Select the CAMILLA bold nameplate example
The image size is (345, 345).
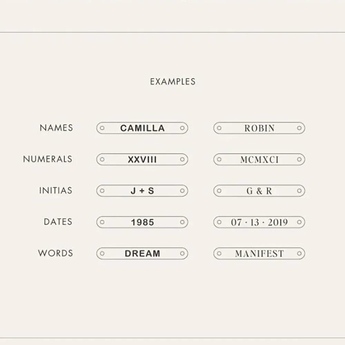(x=142, y=128)
